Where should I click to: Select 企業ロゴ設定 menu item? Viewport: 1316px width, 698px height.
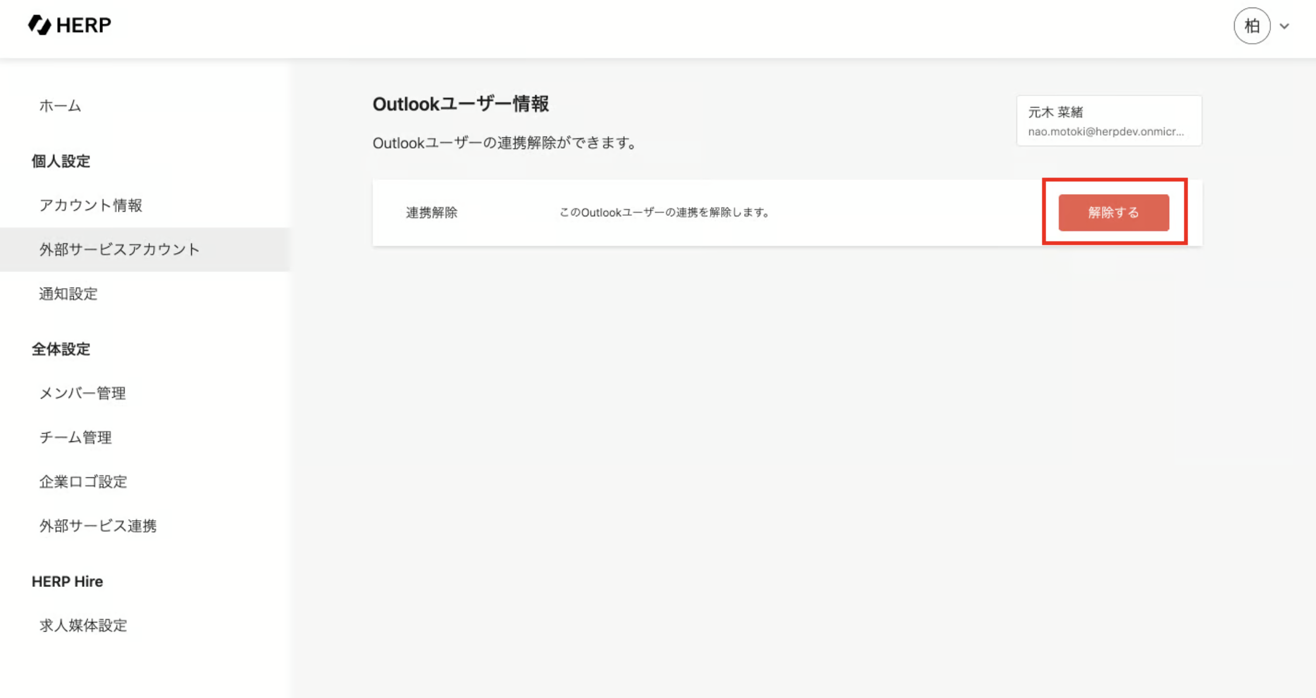(x=83, y=482)
